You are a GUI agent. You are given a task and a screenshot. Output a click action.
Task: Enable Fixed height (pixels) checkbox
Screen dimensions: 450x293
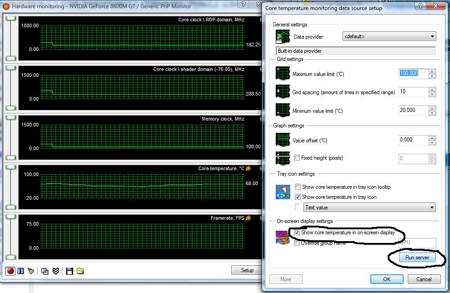point(297,157)
